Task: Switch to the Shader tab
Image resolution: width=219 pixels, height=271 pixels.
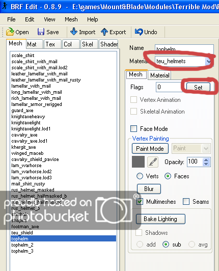Action: (108, 44)
